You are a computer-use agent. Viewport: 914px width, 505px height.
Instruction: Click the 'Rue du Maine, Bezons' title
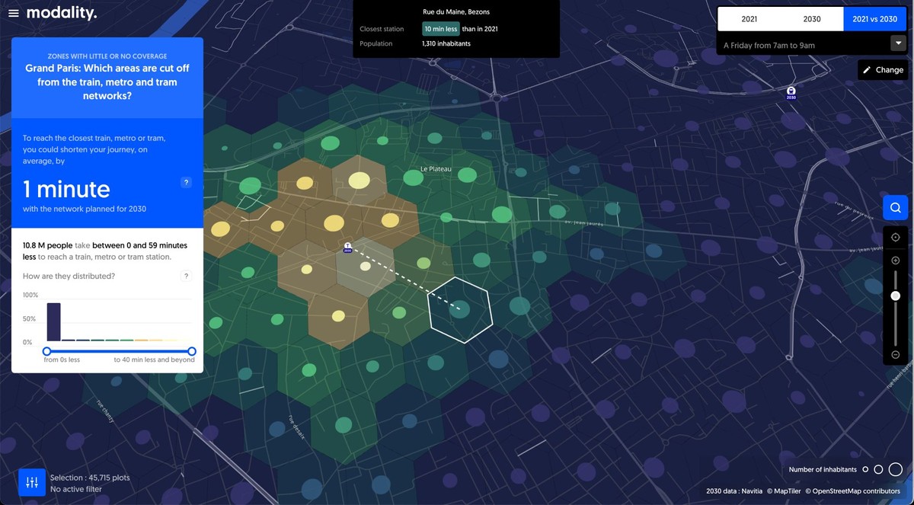(x=456, y=12)
